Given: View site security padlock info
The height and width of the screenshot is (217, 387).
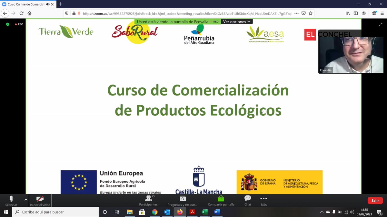Looking at the screenshot, I should tap(74, 14).
